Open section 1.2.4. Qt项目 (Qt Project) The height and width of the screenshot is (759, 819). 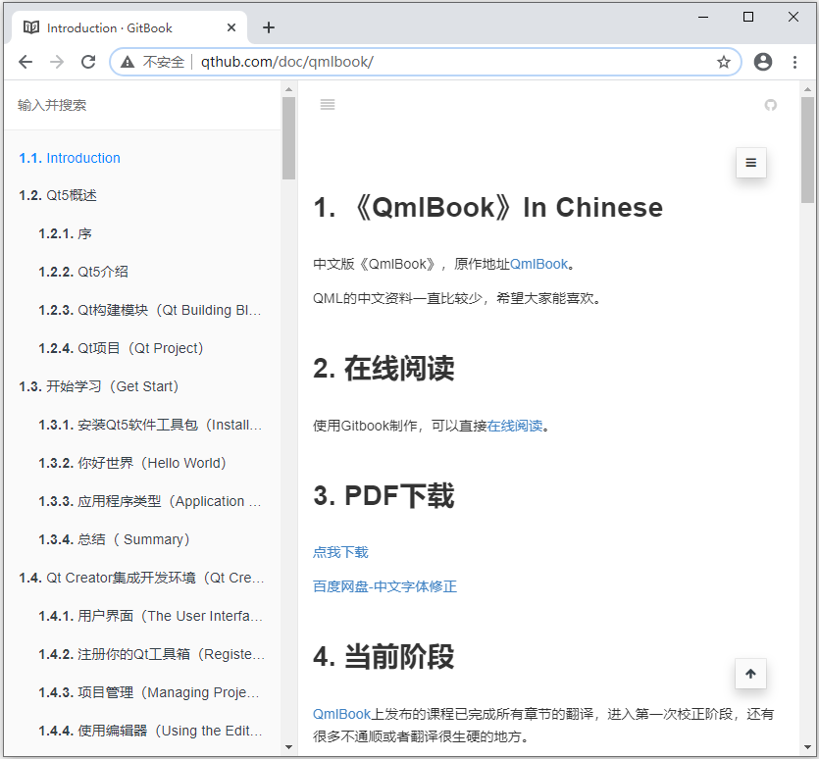(x=121, y=348)
